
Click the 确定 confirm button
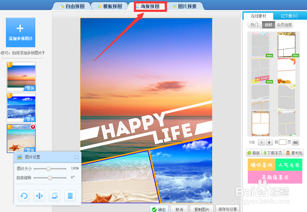pos(159,209)
